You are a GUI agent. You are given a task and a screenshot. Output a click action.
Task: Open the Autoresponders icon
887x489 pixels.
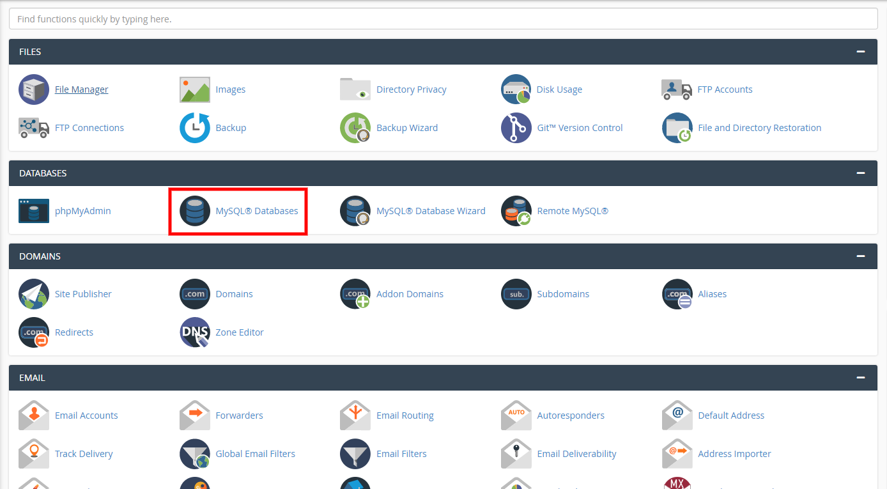coord(516,415)
